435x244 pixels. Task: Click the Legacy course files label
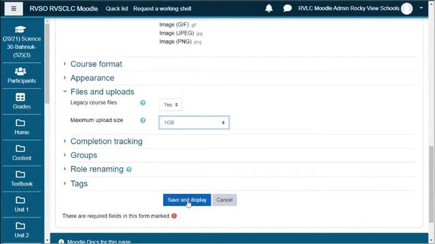coord(94,102)
